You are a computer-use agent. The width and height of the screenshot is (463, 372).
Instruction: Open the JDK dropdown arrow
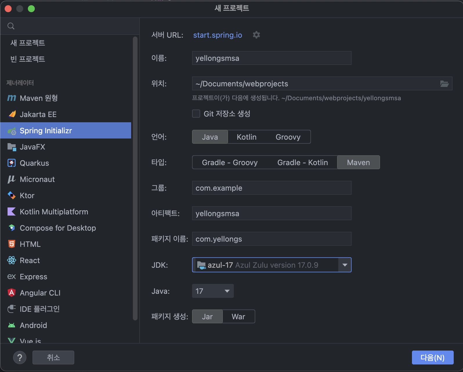345,265
